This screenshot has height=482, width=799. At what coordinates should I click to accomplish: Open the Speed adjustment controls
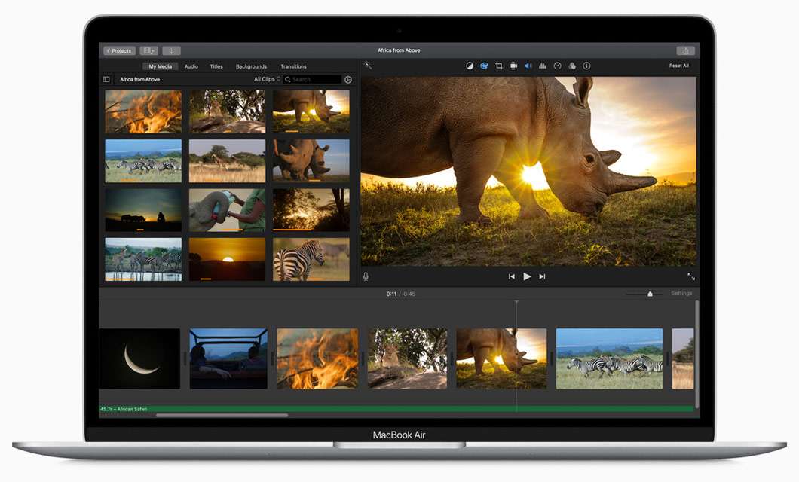[x=557, y=66]
